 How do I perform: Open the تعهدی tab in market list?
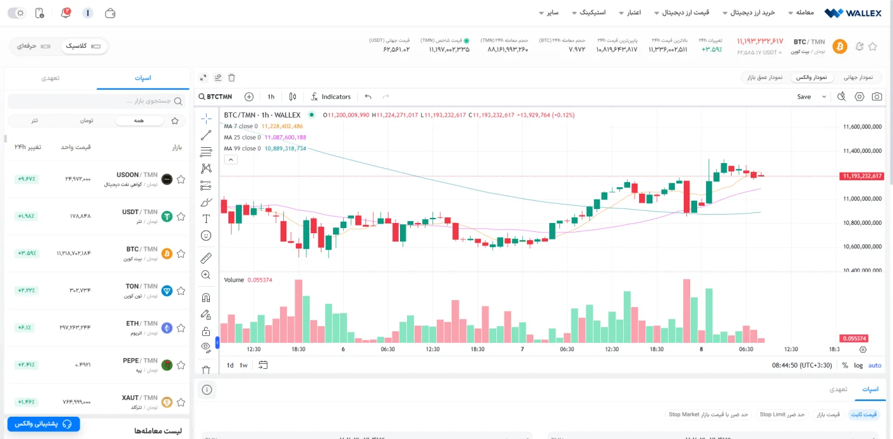pos(50,78)
